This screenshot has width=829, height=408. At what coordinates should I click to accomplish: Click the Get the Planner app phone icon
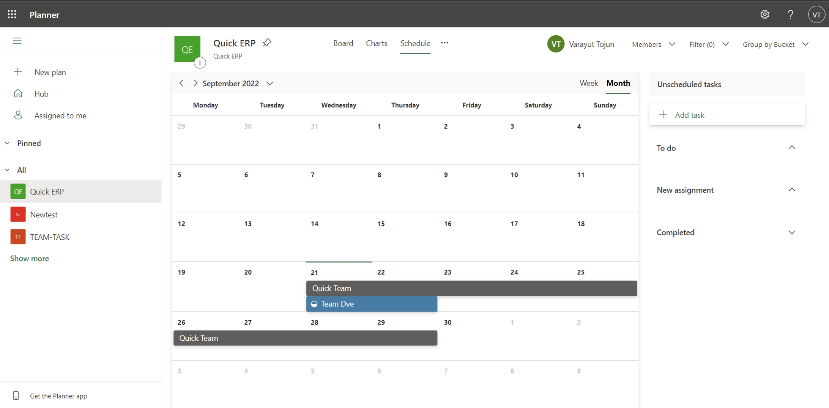pos(16,395)
